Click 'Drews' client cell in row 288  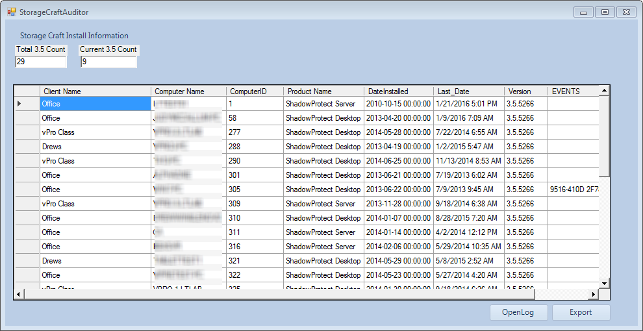point(95,147)
